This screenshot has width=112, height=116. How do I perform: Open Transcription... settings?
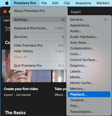coord(89,112)
